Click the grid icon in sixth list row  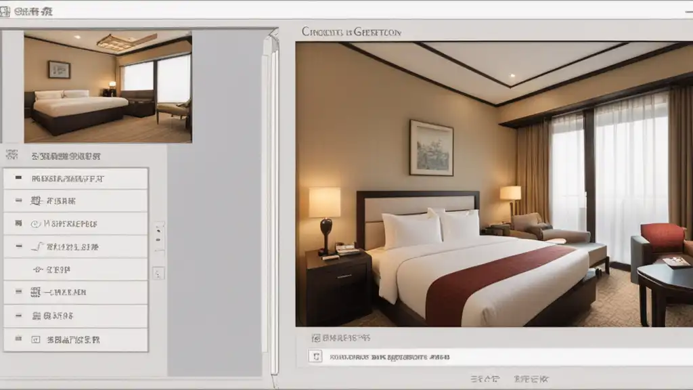click(x=35, y=292)
